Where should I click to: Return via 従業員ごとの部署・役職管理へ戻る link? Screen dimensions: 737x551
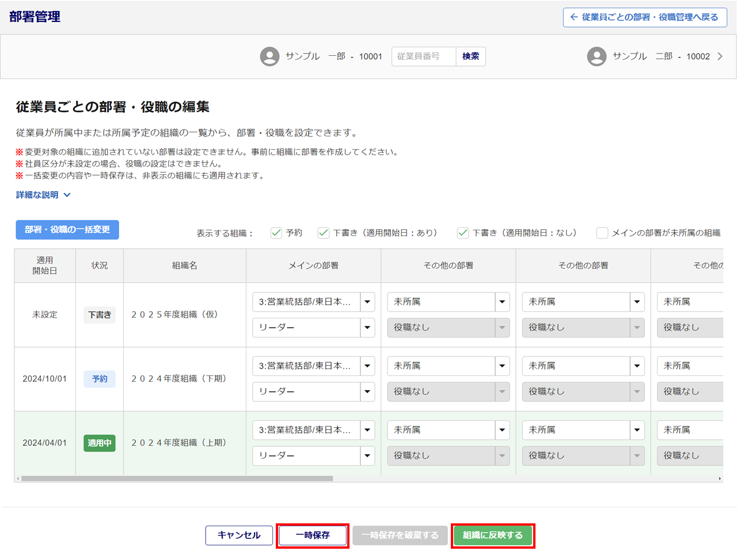[645, 17]
